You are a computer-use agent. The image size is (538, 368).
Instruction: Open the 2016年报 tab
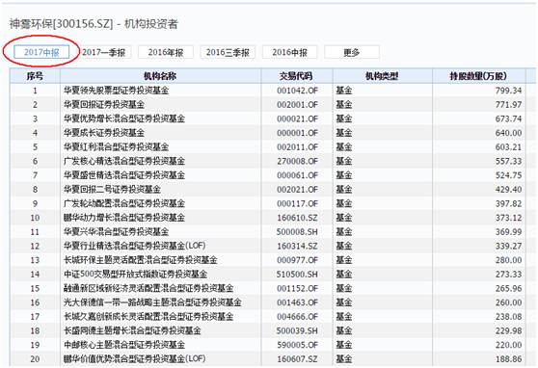coord(166,52)
